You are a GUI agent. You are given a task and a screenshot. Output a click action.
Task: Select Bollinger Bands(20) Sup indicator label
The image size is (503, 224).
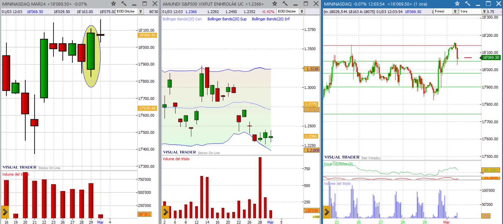point(227,19)
